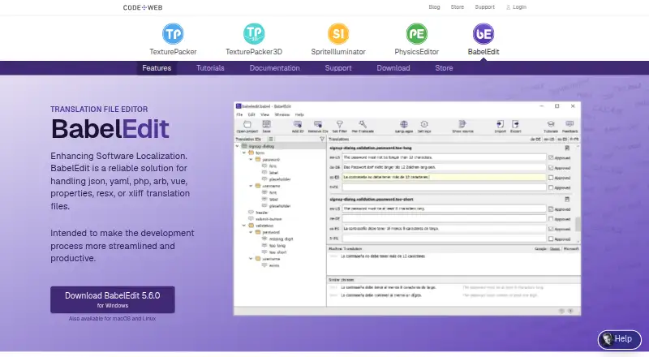Open the Download tab in purple navbar
This screenshot has height=357, width=649.
click(x=393, y=68)
